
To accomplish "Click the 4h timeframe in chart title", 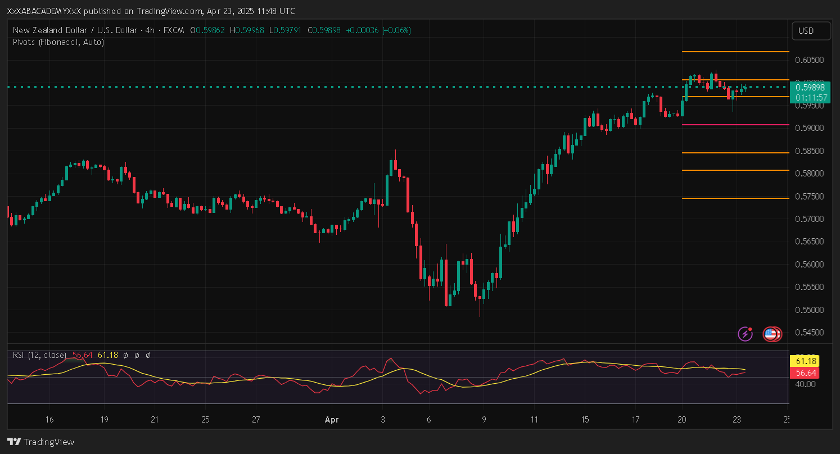I will 150,30.
